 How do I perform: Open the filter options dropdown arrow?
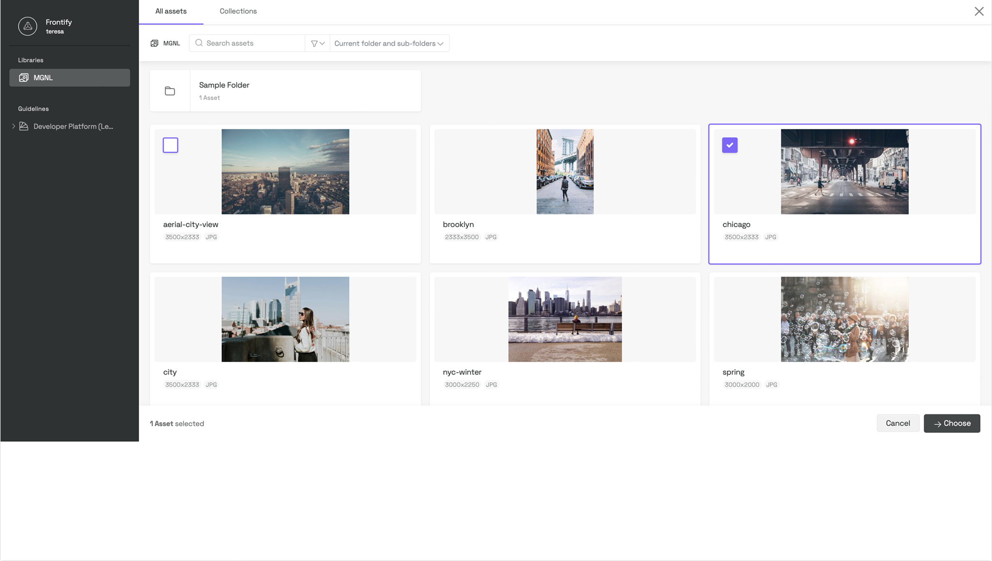[x=322, y=43]
